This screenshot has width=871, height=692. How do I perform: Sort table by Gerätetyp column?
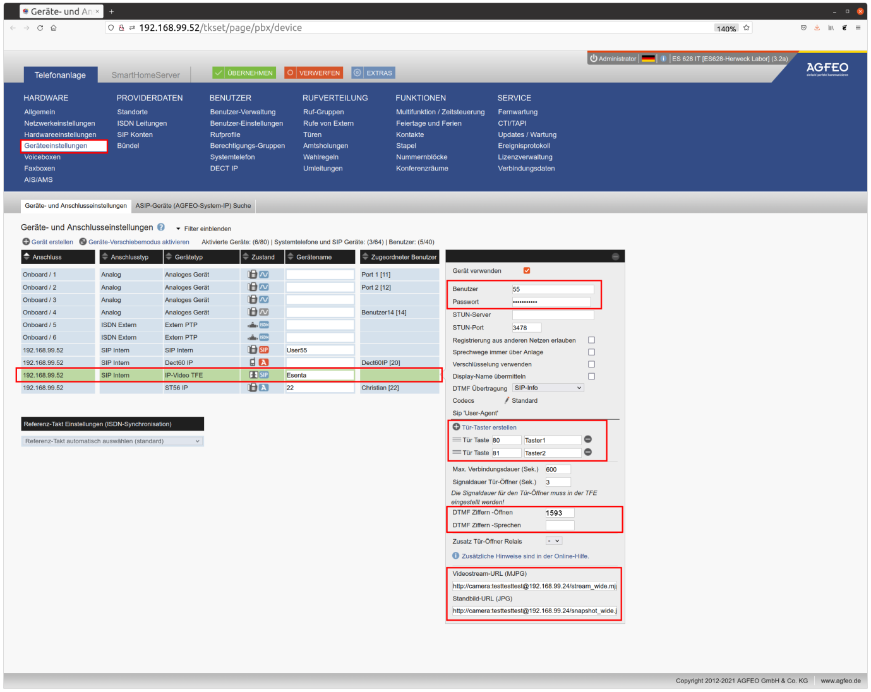201,257
